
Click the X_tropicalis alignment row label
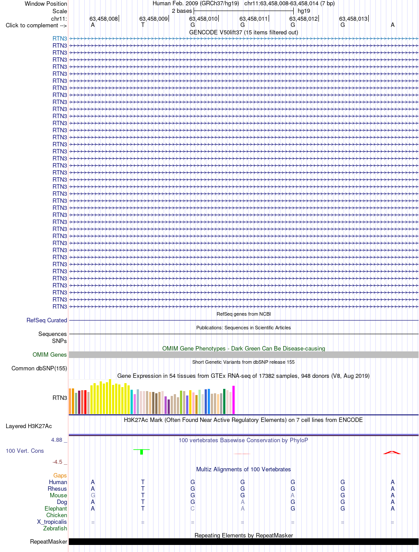[52, 522]
